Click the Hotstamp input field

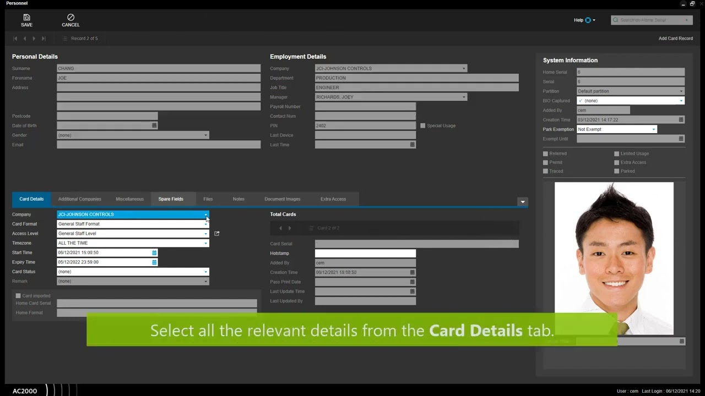365,254
